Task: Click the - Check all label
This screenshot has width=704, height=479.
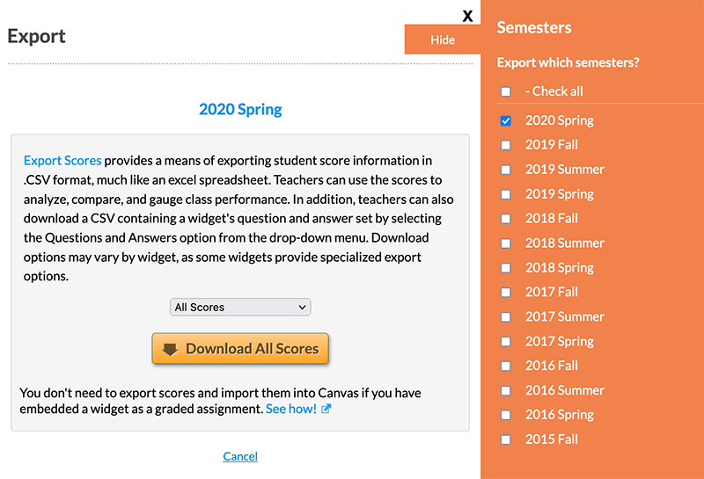Action: 554,91
